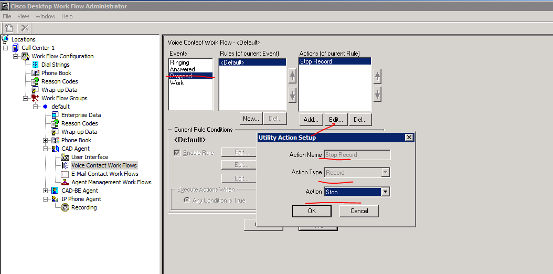
Task: Select the Recording tree item
Action: tap(84, 207)
